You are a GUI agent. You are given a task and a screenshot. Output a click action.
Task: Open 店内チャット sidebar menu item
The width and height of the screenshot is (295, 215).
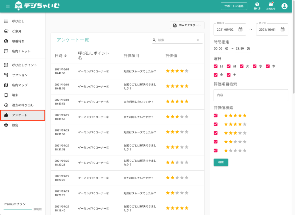coord(22,51)
